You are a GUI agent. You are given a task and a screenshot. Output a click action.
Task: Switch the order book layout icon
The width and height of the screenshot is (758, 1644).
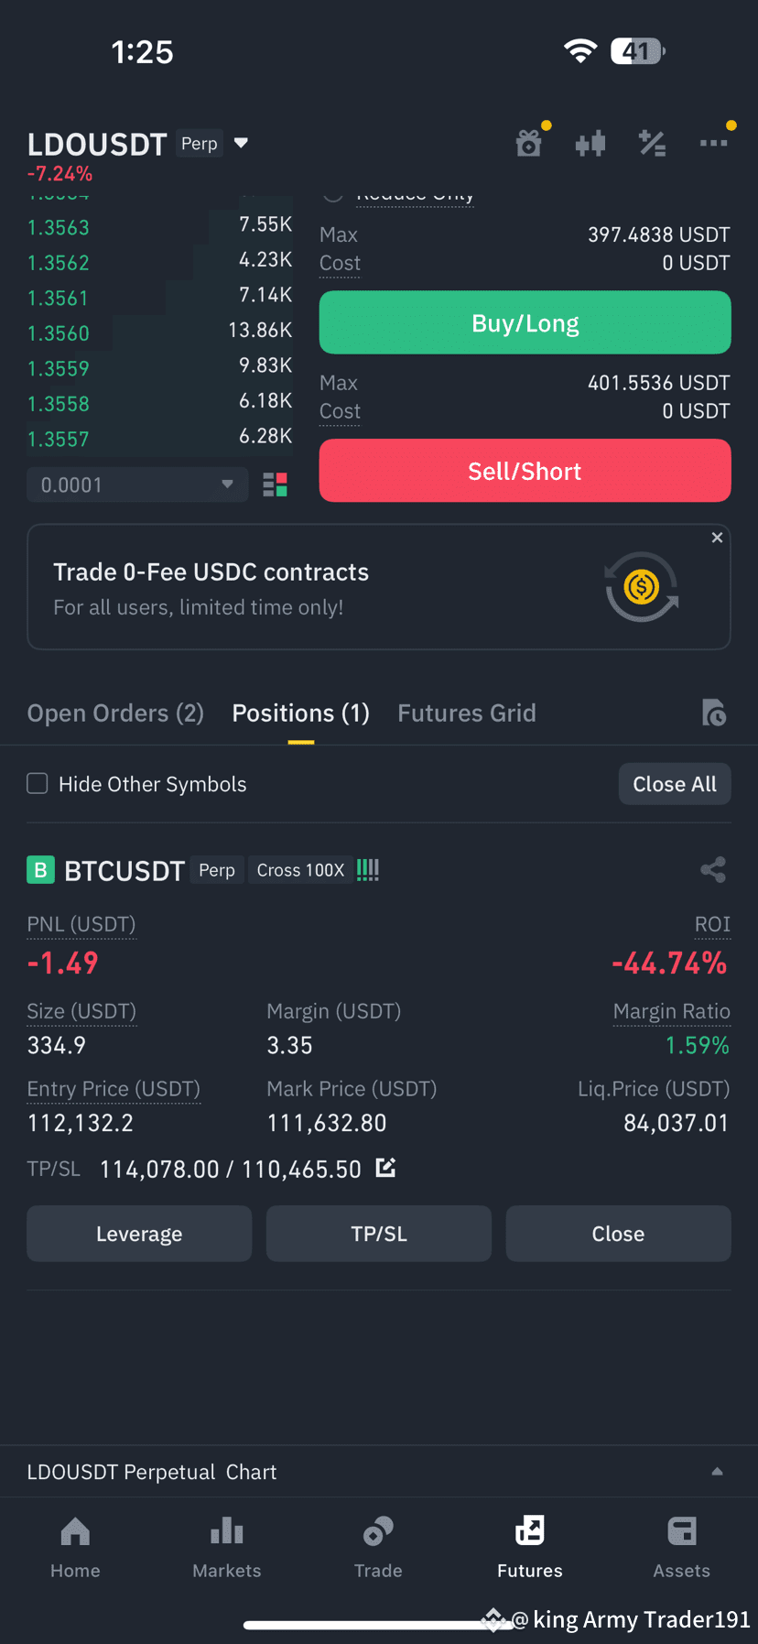tap(276, 484)
